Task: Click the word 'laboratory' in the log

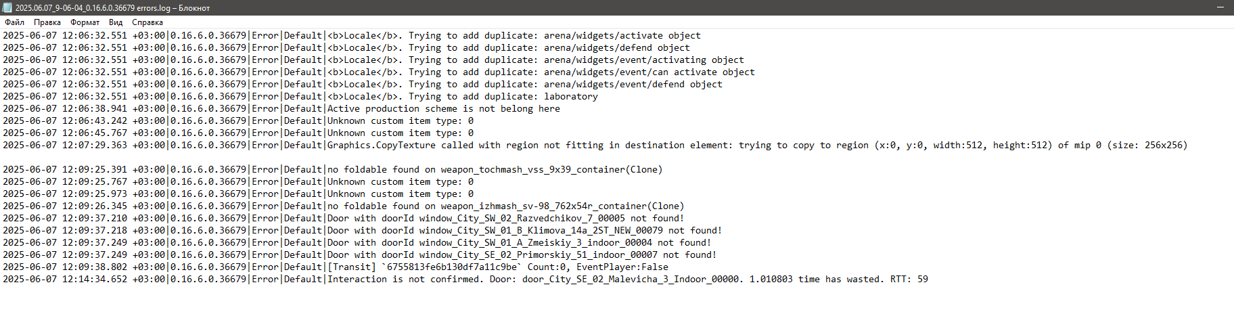Action: pyautogui.click(x=571, y=97)
